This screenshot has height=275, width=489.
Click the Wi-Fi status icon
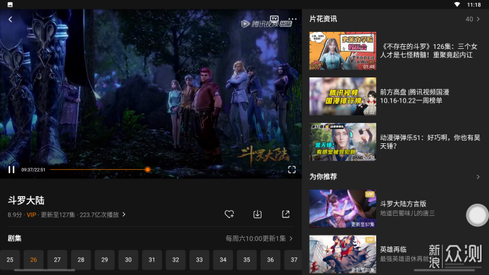tap(457, 5)
